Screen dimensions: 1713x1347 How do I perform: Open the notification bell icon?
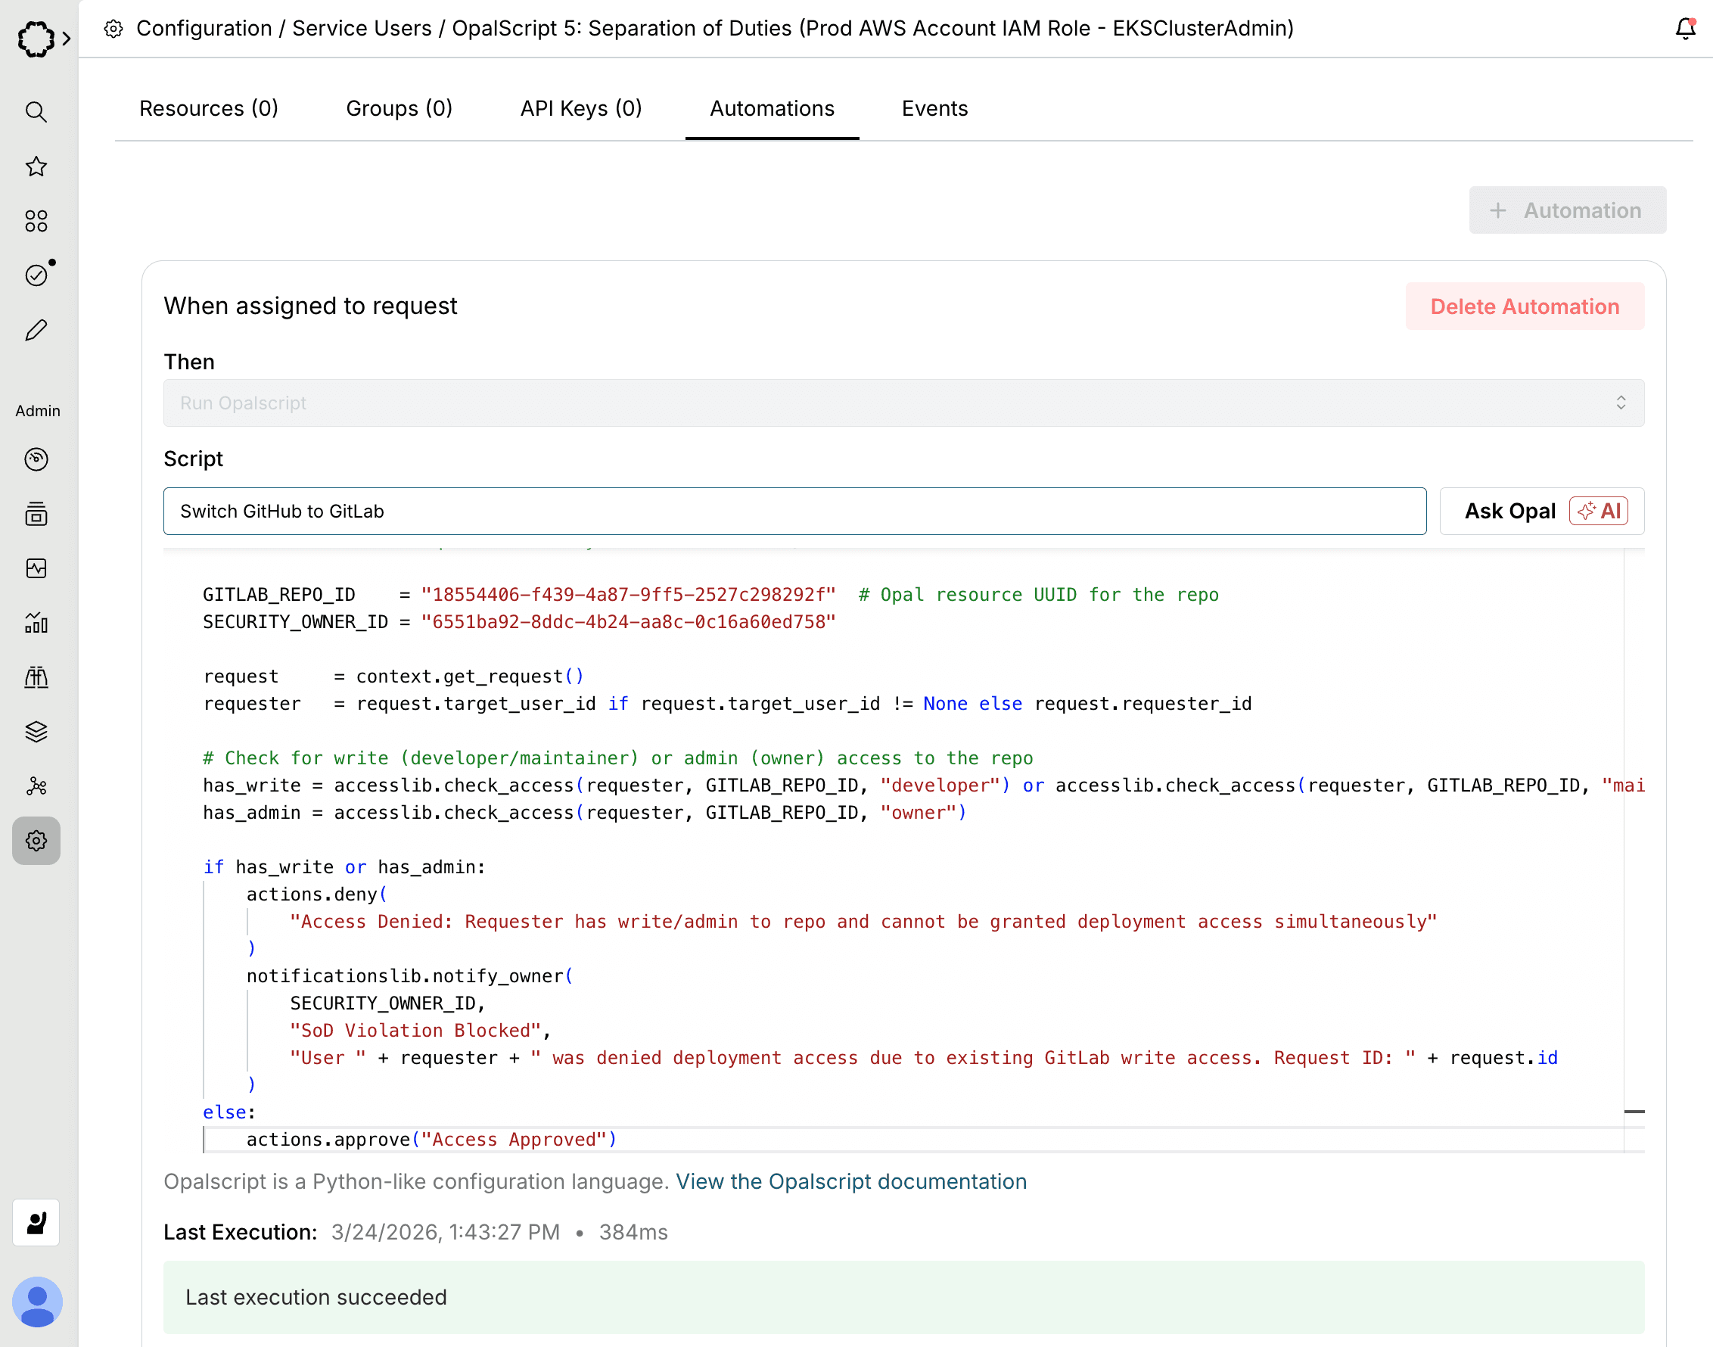click(1684, 30)
